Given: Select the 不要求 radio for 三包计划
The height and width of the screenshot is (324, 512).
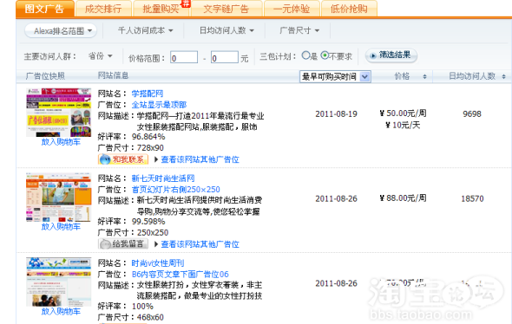Looking at the screenshot, I should [325, 55].
